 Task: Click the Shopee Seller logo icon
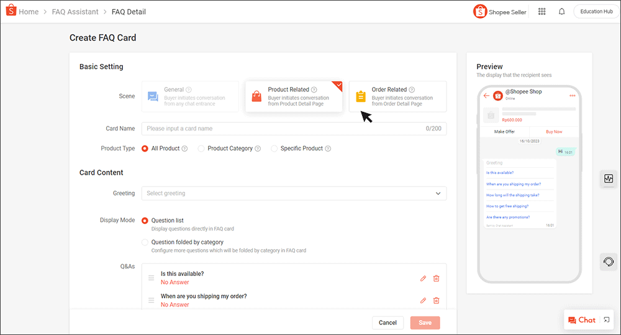pos(480,11)
